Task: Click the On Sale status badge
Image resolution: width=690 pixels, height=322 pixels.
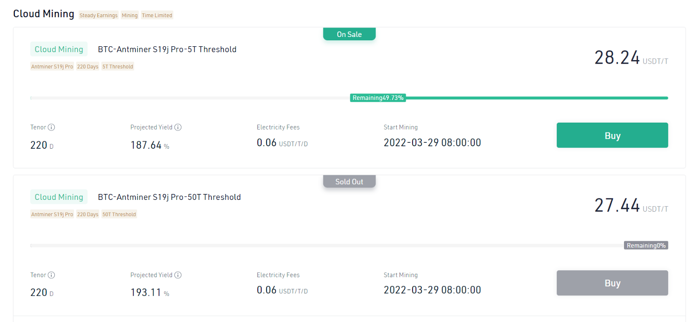Action: 349,34
